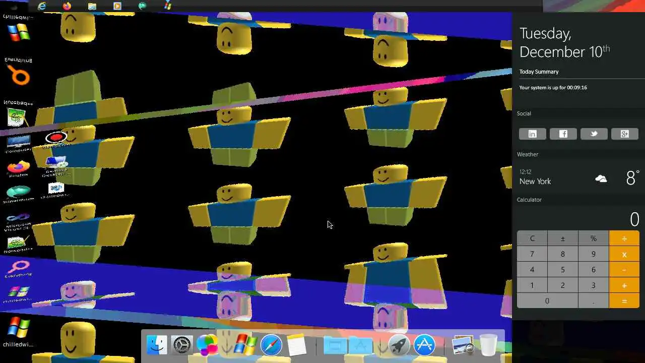Open Finder in the dock
The height and width of the screenshot is (363, 645).
coord(157,345)
